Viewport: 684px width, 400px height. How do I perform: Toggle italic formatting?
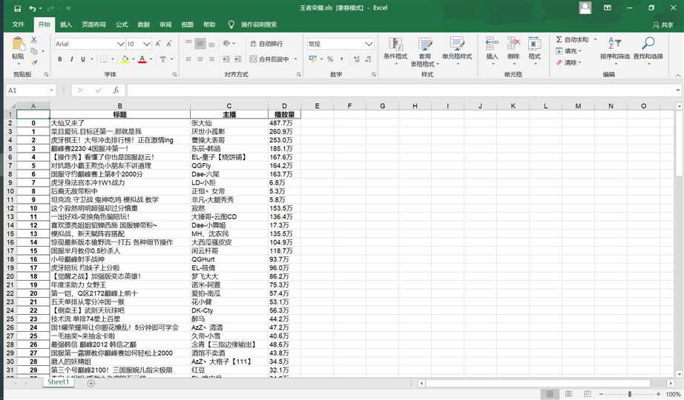(71, 59)
